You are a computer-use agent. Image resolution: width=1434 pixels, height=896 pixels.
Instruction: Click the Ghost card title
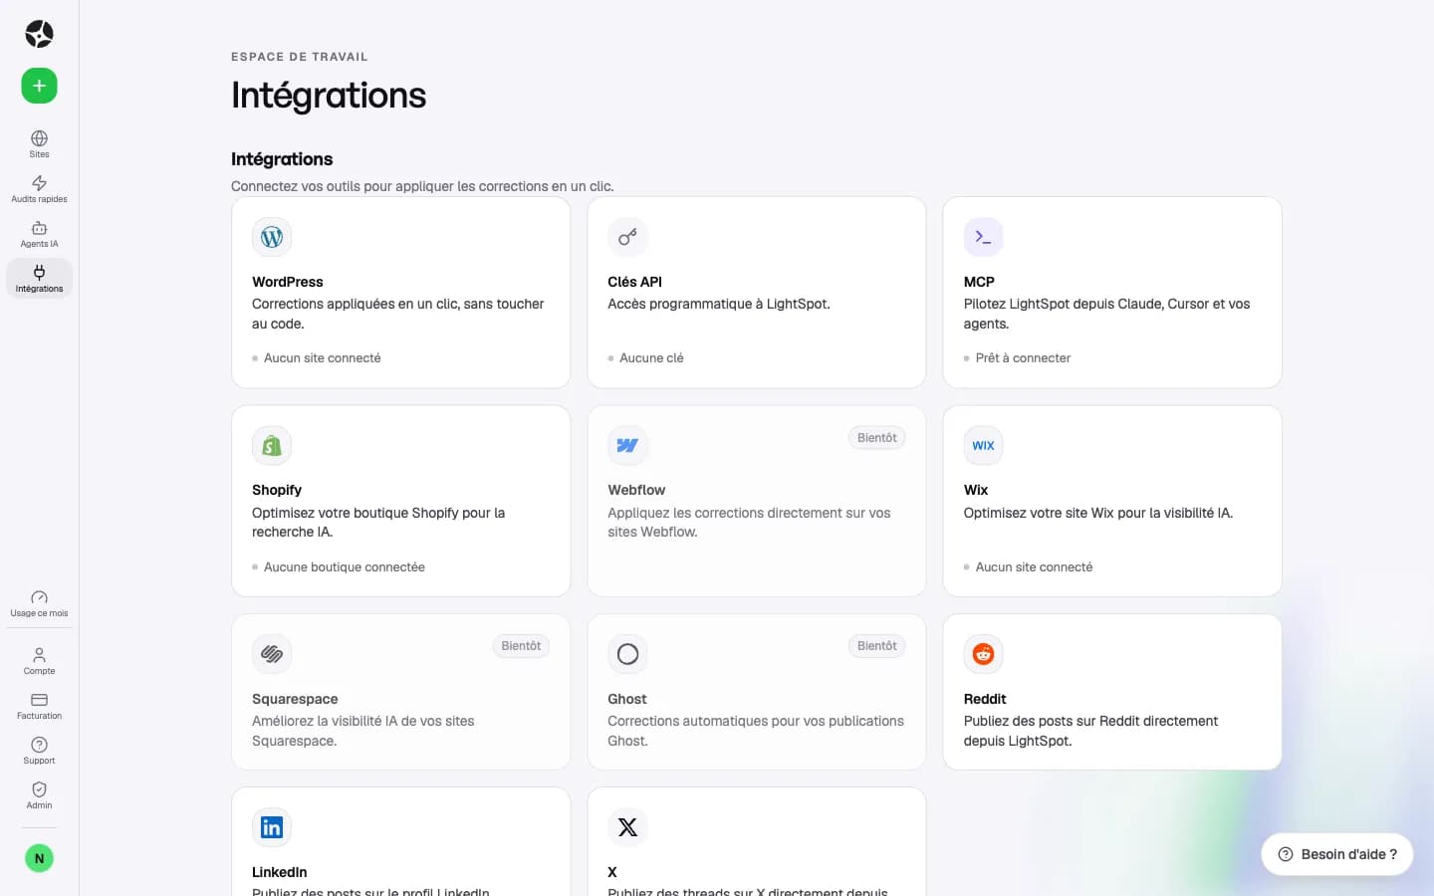point(627,699)
